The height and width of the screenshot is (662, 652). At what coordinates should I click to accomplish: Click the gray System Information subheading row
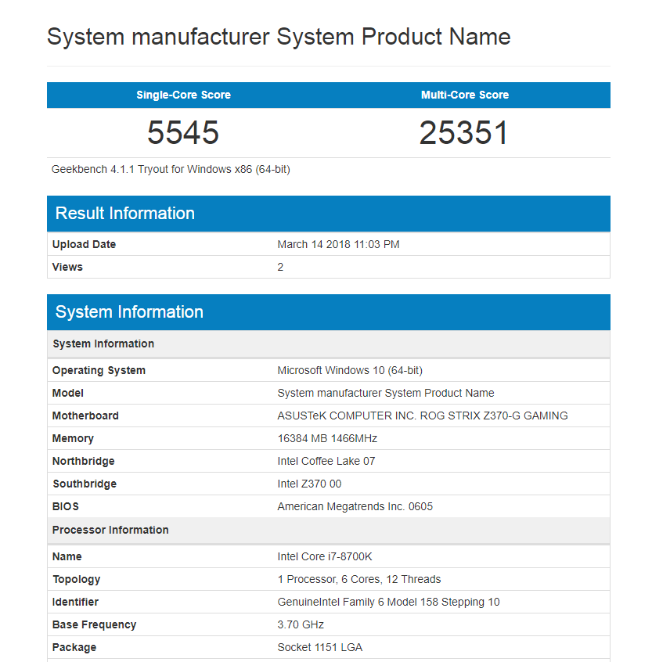[329, 344]
